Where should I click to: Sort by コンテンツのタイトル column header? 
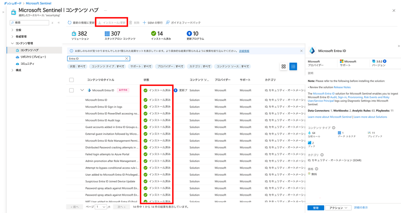pos(101,80)
